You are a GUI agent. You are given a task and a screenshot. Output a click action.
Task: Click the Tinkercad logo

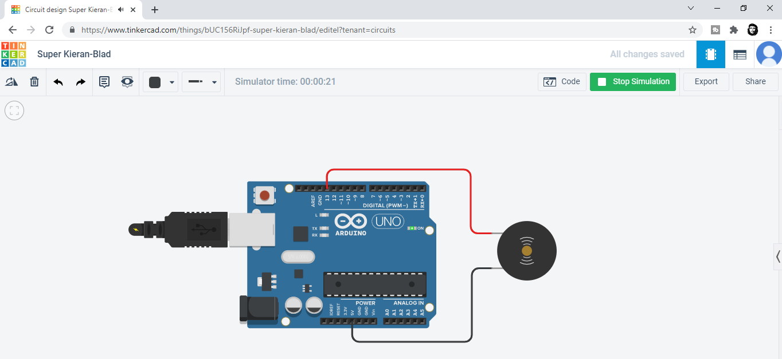(14, 54)
